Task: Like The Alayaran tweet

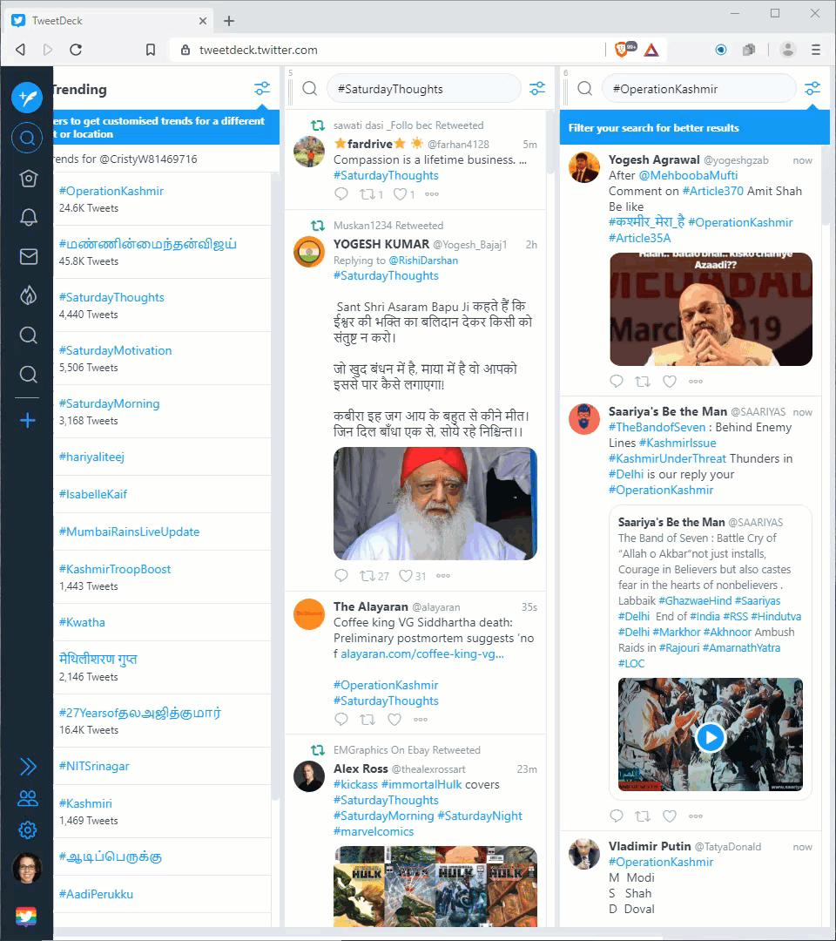Action: (x=394, y=719)
